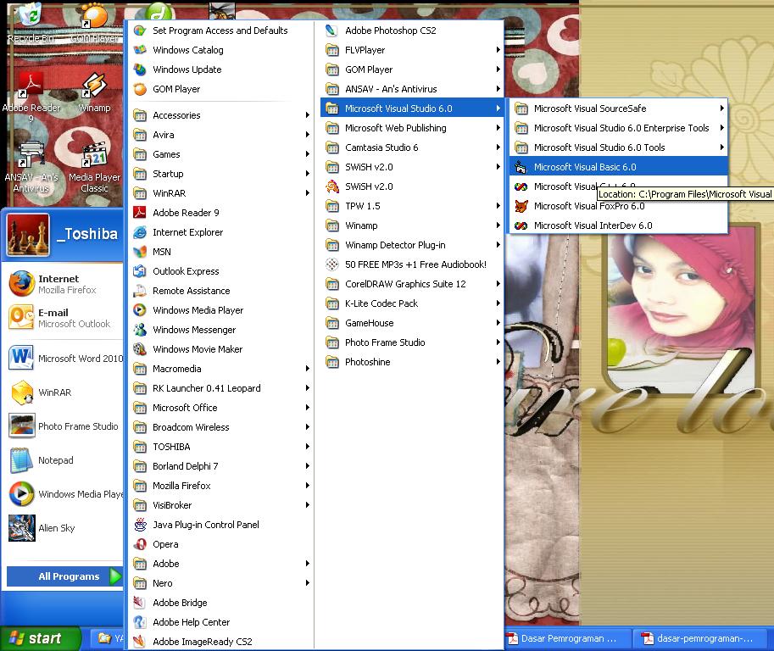
Task: Expand the Borland Delphi 7 submenu arrow
Action: [x=307, y=466]
